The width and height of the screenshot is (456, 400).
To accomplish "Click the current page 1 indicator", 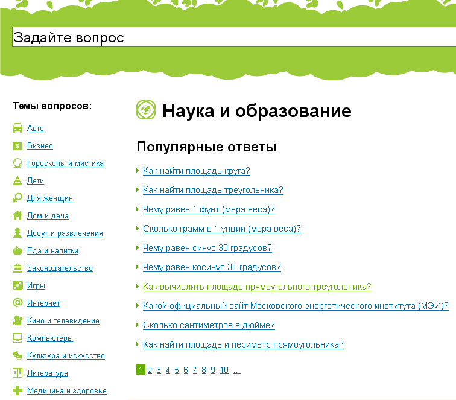I will click(141, 370).
